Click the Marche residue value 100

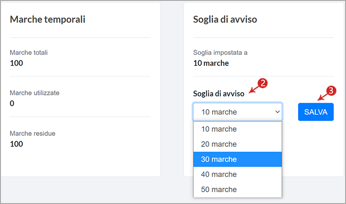click(x=16, y=144)
